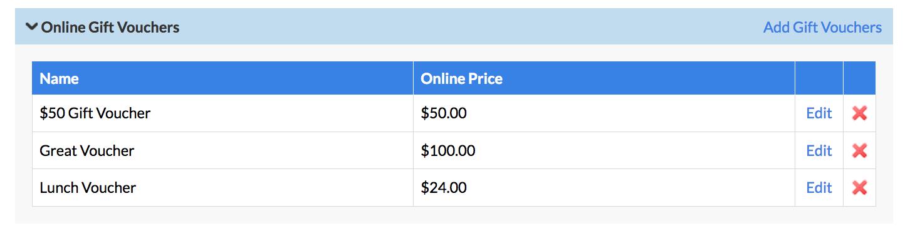Viewport: 910px width, 248px height.
Task: Click empty header cell above Edit links
Action: 819,78
